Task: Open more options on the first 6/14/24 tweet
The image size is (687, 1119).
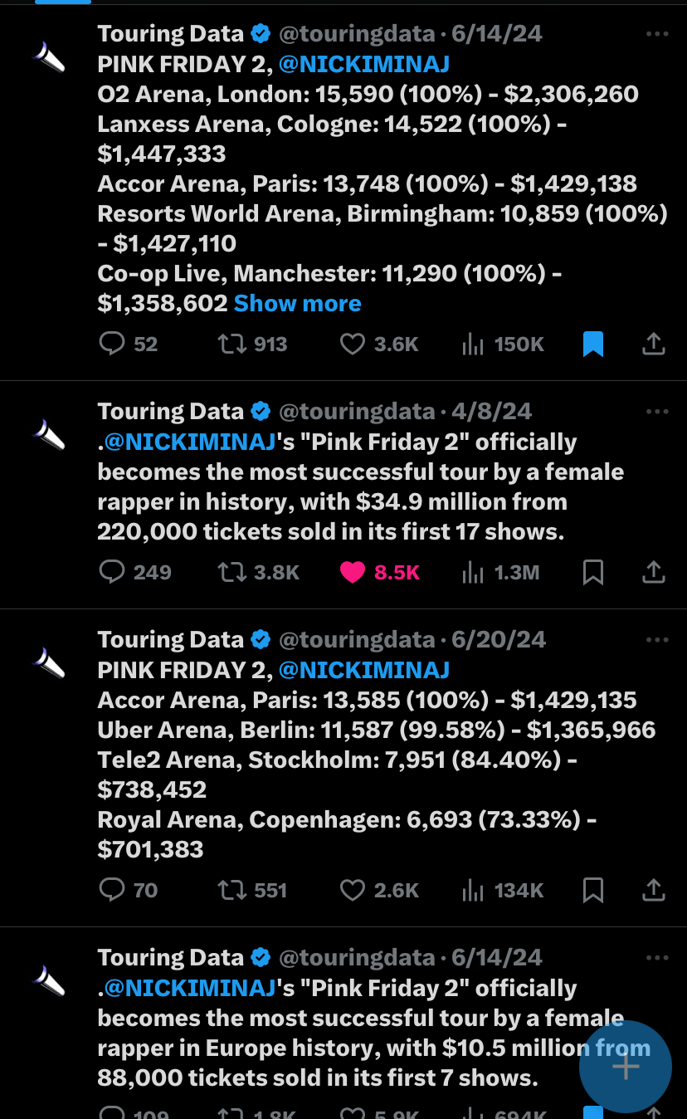Action: tap(656, 34)
